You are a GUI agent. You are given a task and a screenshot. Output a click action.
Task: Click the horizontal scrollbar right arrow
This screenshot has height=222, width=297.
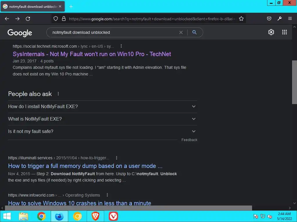[290, 208]
